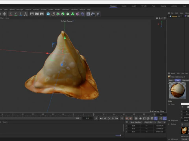Click Render to Picture Viewer icon
Screen dimensions: 189x141
37,14
